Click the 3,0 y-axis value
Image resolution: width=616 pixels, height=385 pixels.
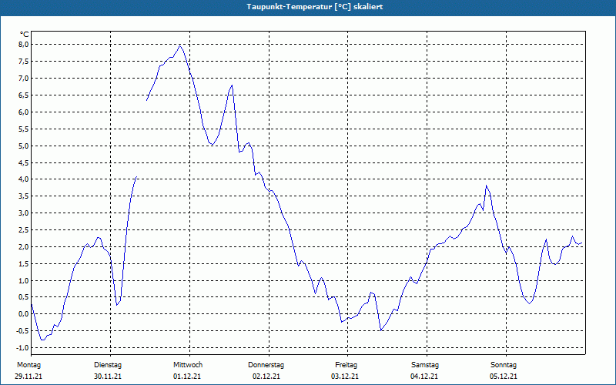click(x=24, y=213)
